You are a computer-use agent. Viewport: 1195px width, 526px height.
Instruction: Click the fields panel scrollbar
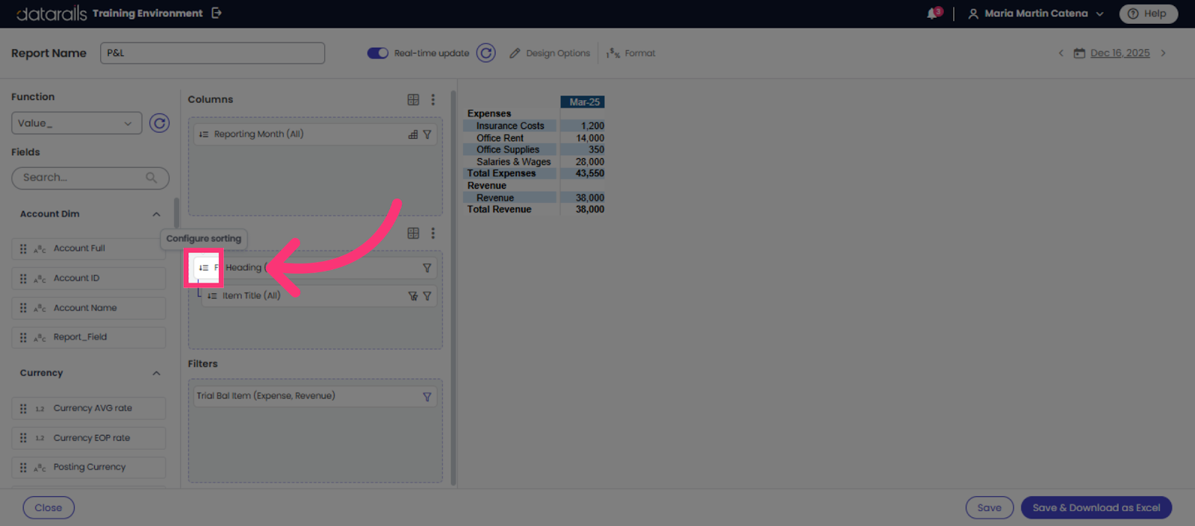pyautogui.click(x=176, y=213)
